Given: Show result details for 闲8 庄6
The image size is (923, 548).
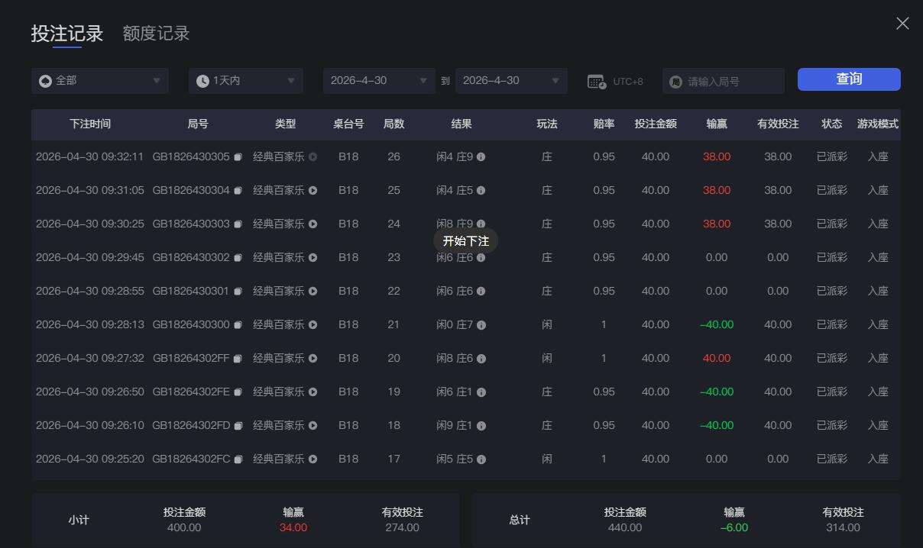Looking at the screenshot, I should point(481,359).
